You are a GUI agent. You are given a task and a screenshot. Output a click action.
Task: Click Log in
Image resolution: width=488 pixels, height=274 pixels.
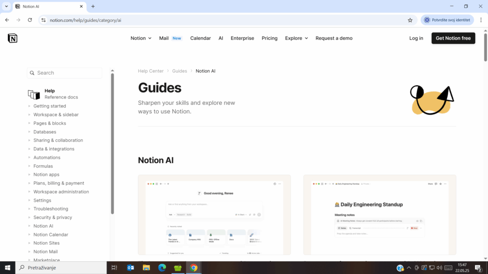pos(416,38)
